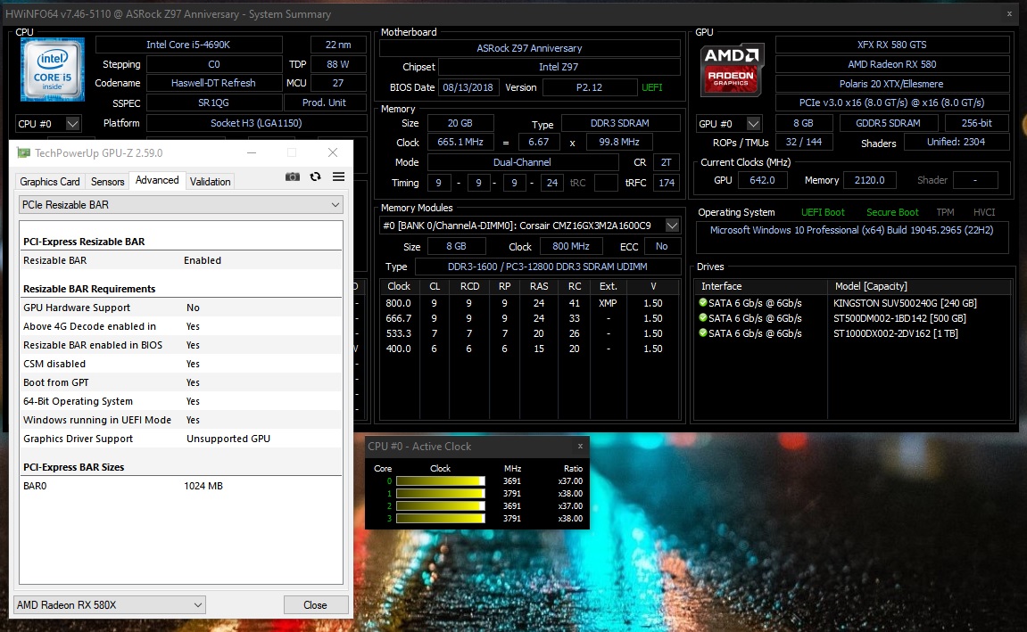Click the 666.7 clock timing row
The image size is (1027, 632).
pyautogui.click(x=529, y=318)
